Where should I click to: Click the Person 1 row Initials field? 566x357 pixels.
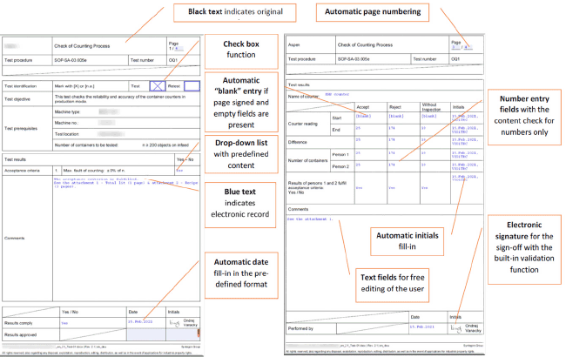point(465,154)
